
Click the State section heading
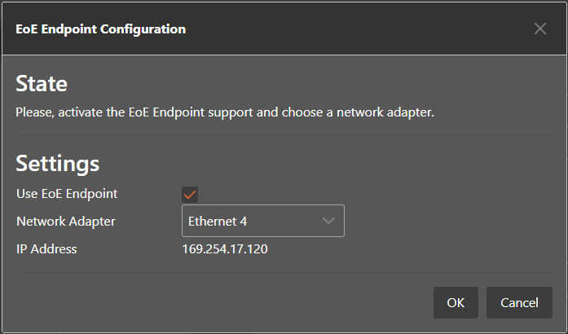[42, 83]
